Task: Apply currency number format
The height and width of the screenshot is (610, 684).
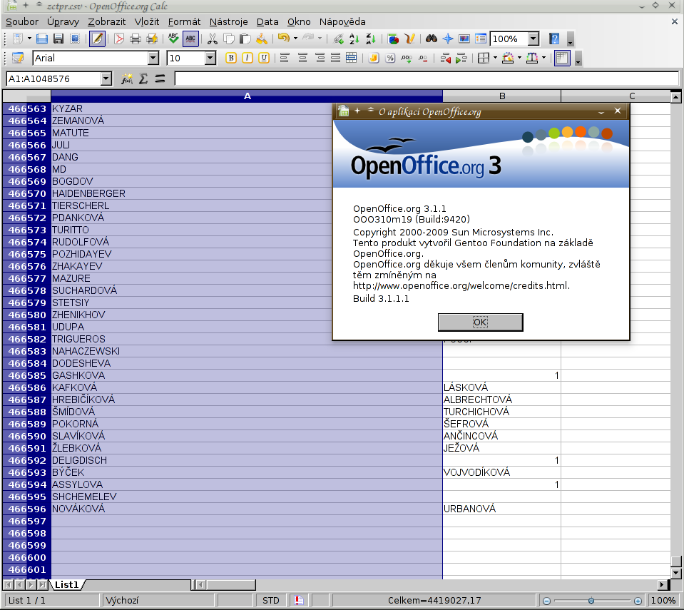Action: coord(374,58)
